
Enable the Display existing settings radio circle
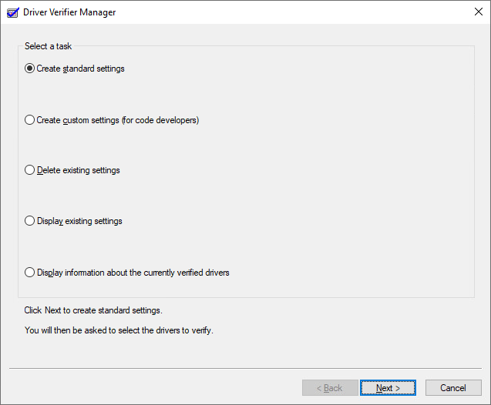pos(30,221)
